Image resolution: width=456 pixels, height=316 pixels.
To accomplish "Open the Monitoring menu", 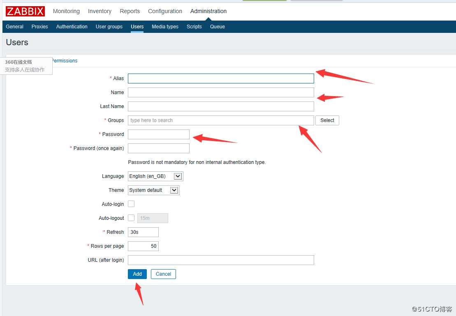I will pos(66,12).
